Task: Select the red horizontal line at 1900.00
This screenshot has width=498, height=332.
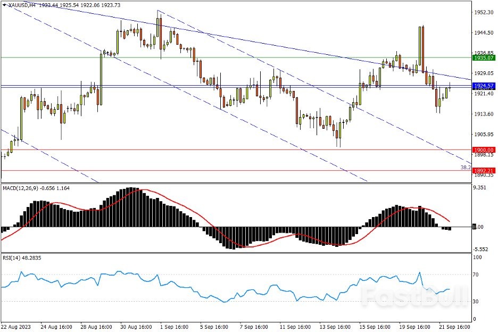Action: click(213, 150)
